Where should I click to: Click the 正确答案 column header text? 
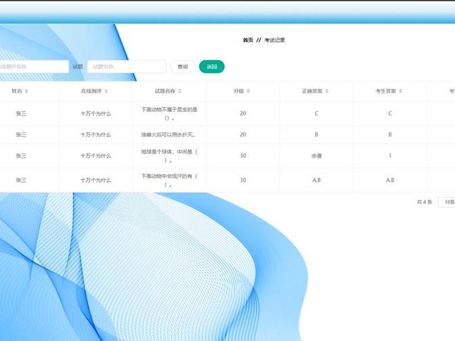[312, 91]
